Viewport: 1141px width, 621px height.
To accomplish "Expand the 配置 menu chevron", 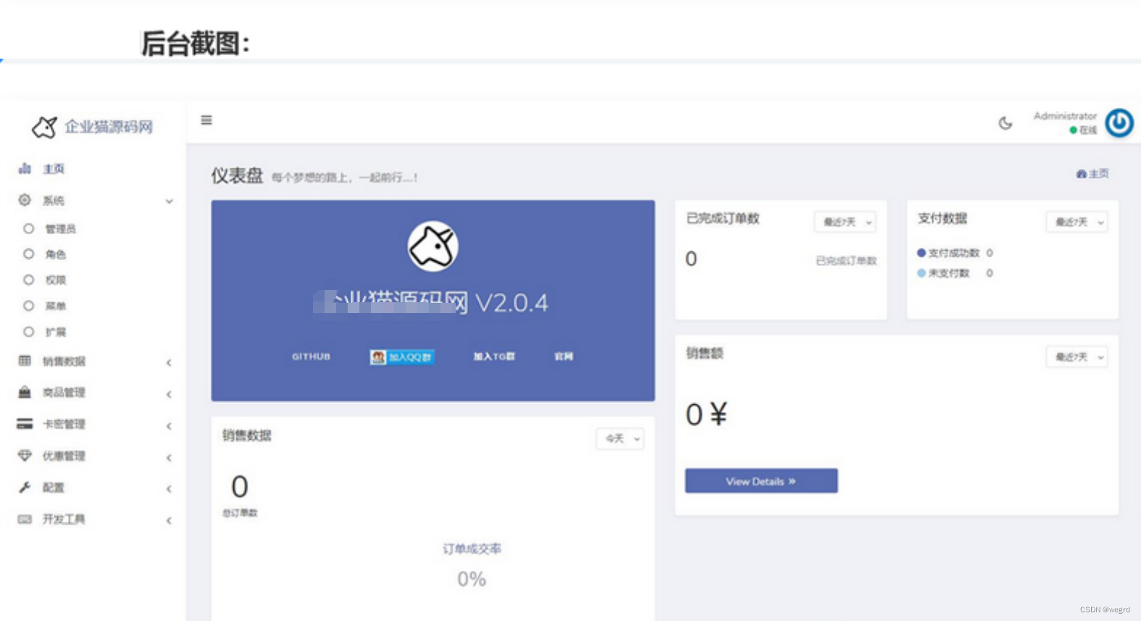I will pos(169,489).
